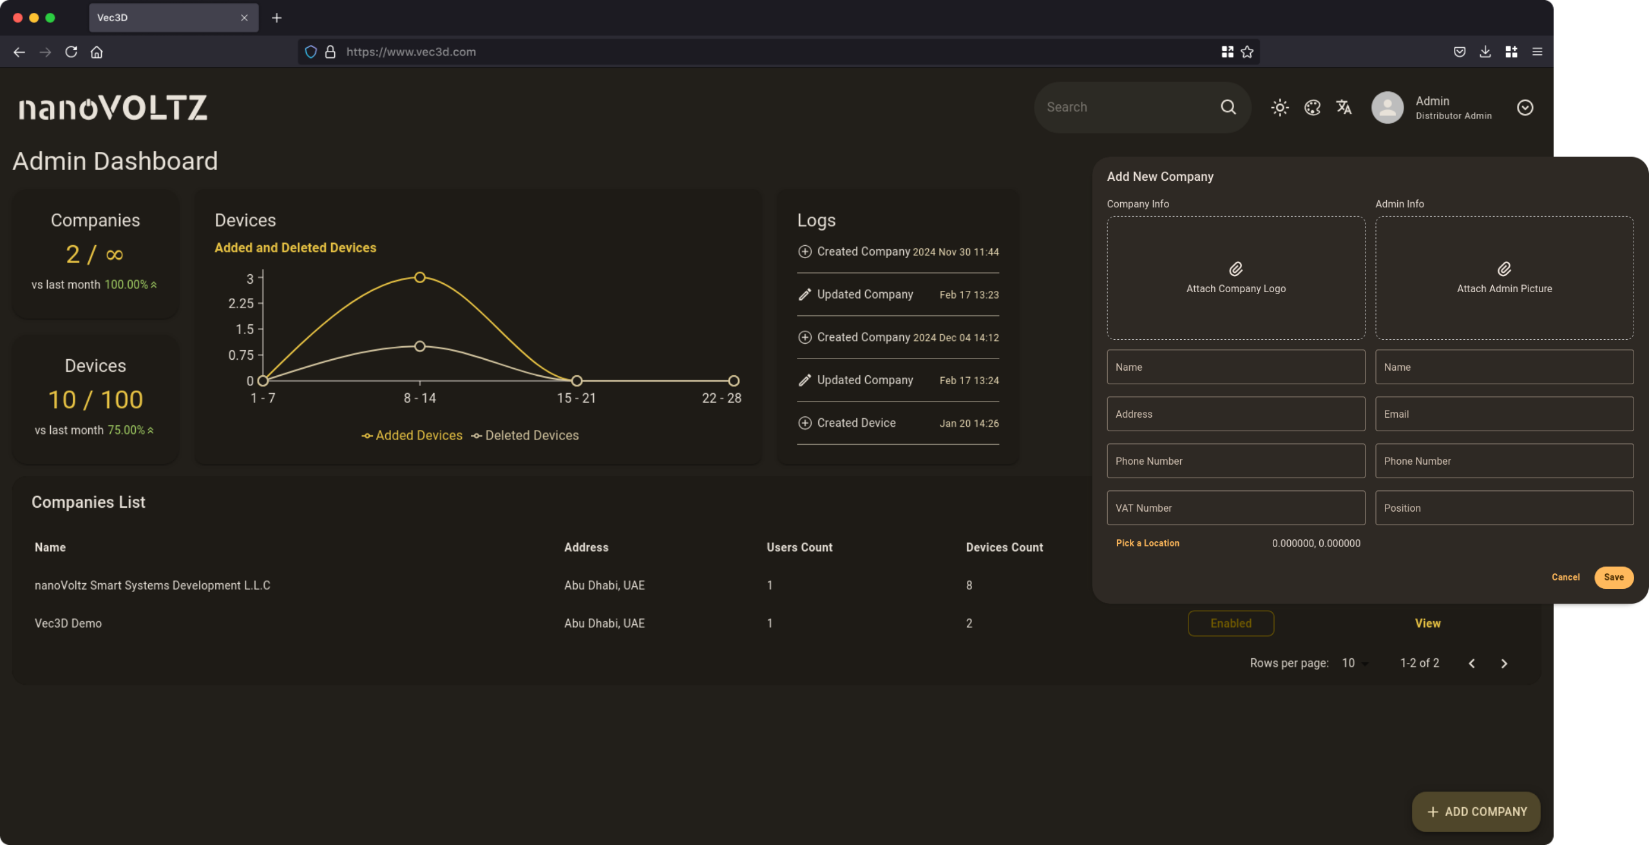The height and width of the screenshot is (845, 1649).
Task: Open the Companies 2 / ∞ card
Action: 95,254
